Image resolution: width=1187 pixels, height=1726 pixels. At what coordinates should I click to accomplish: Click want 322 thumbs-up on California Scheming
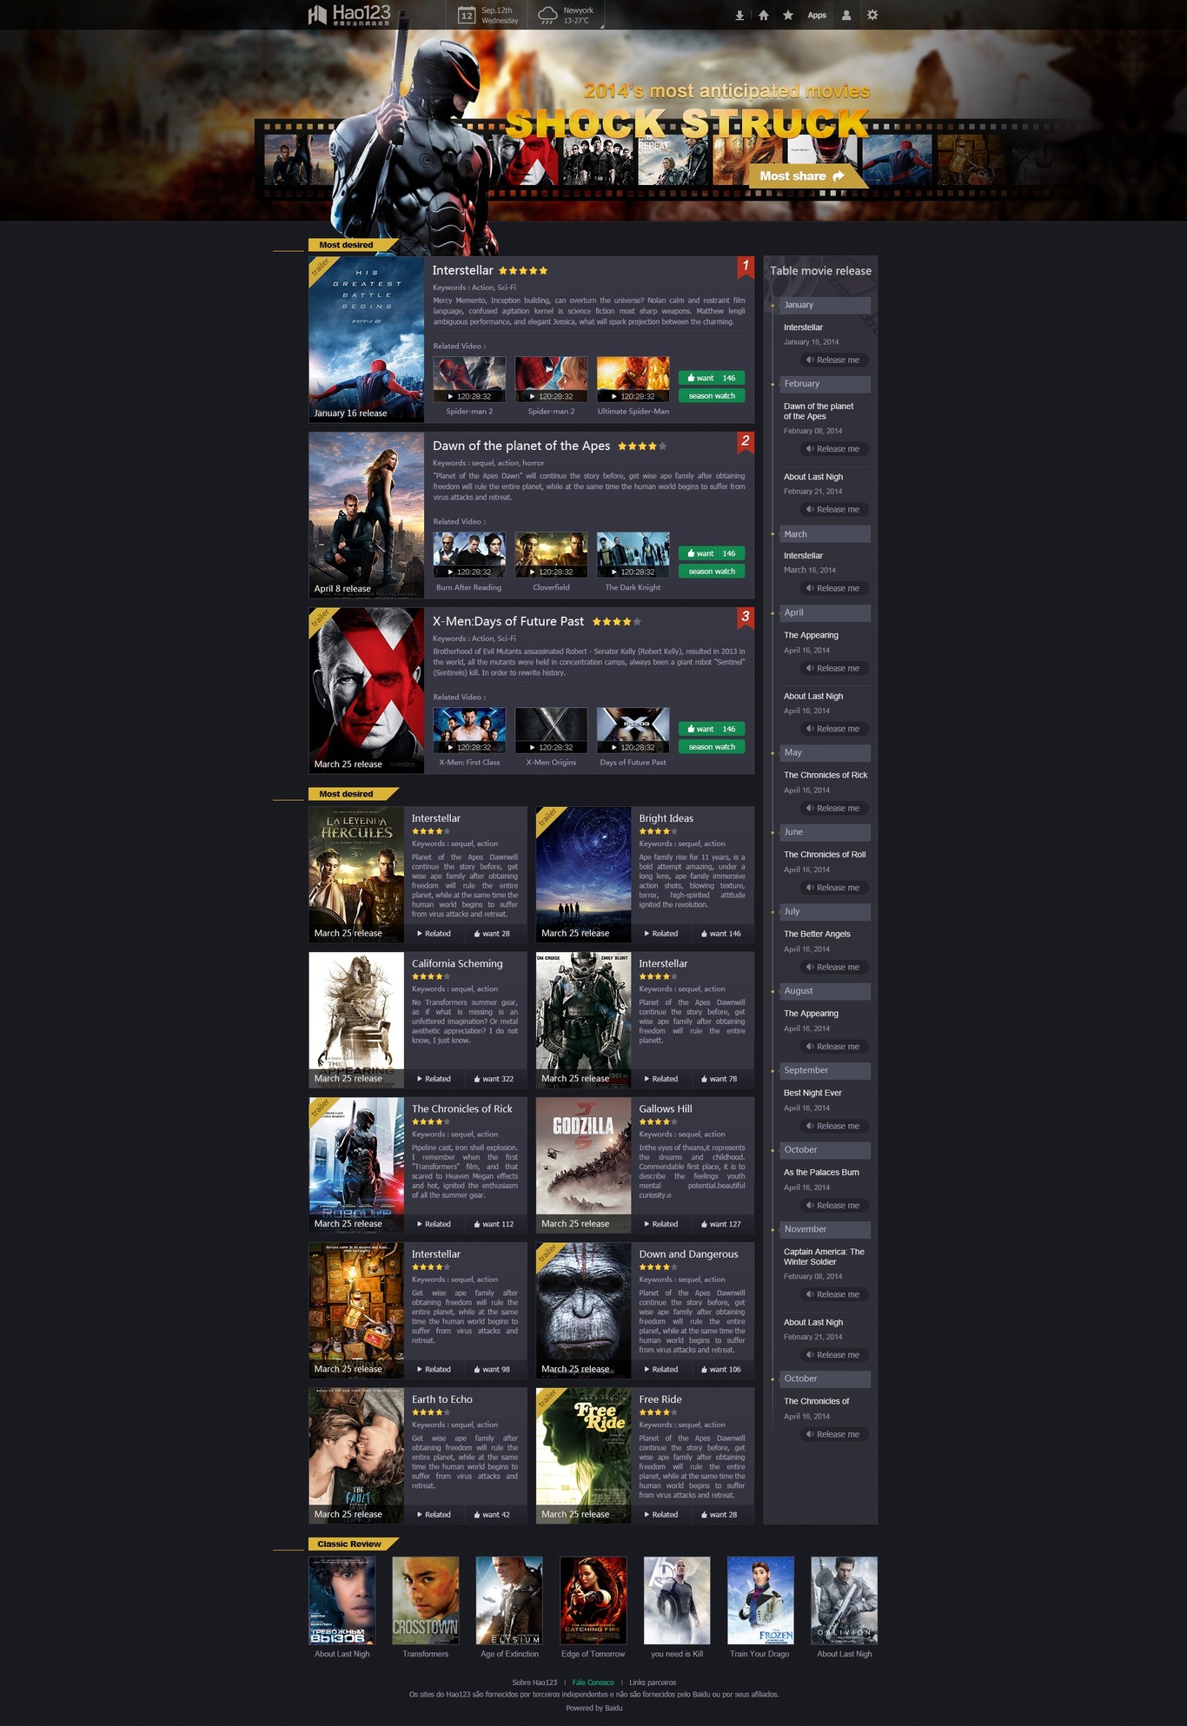(493, 1079)
